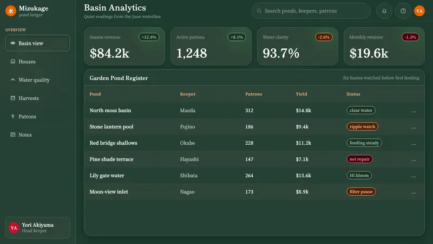The width and height of the screenshot is (433, 244).
Task: Click the +8.1% patrons badge
Action: coord(237,37)
